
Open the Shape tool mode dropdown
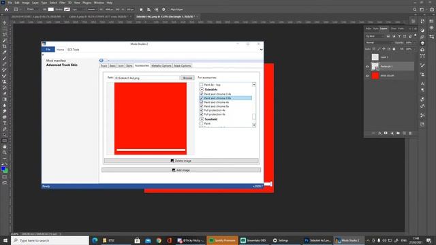pyautogui.click(x=33, y=10)
